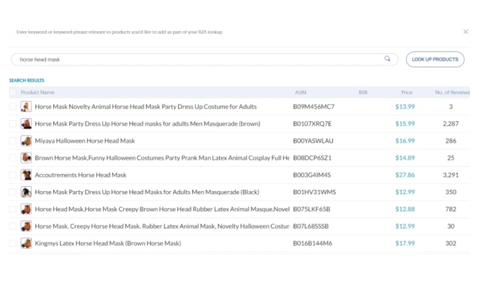
Task: Open the $27.86 price link
Action: tap(405, 175)
